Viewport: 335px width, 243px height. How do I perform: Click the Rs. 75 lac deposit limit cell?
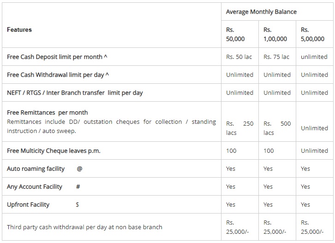tap(276, 57)
